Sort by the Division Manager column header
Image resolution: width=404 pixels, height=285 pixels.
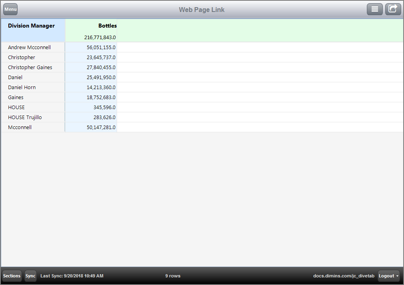tap(31, 26)
